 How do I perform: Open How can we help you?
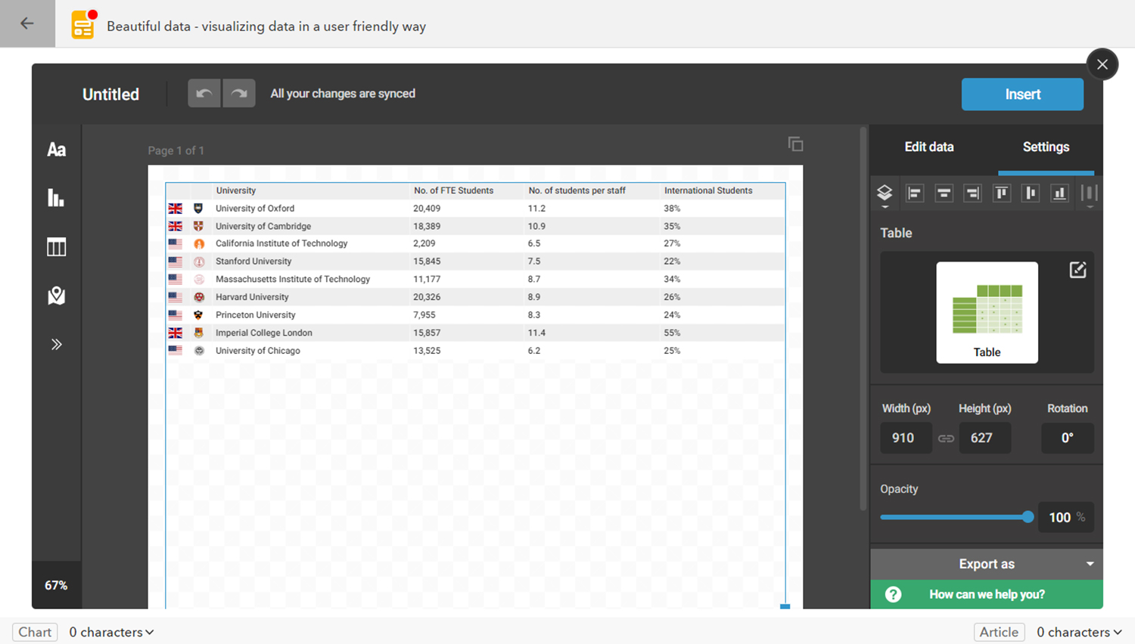point(987,594)
